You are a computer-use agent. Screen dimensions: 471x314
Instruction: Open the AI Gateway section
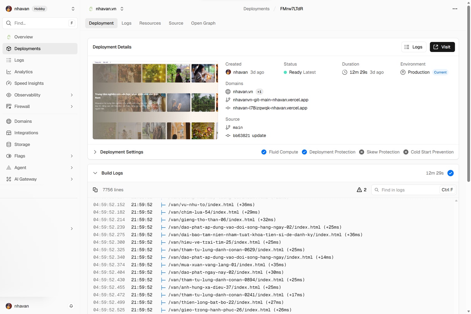pos(25,179)
